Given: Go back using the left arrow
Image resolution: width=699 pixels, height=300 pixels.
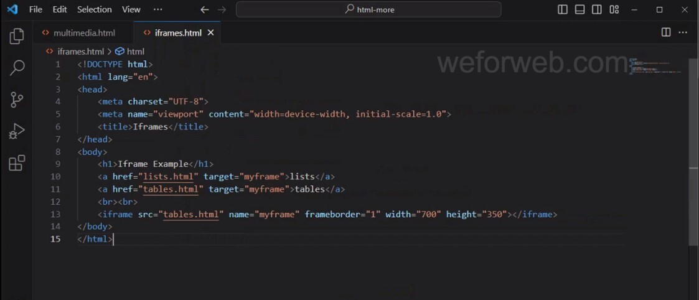Looking at the screenshot, I should [x=205, y=9].
